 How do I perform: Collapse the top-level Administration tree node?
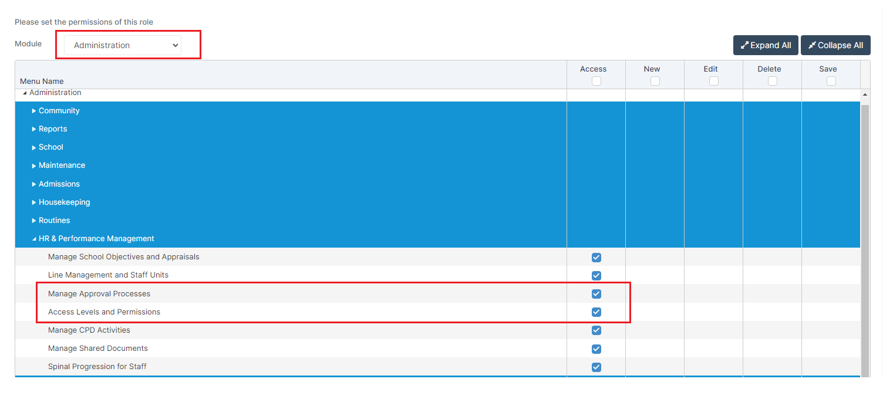25,93
